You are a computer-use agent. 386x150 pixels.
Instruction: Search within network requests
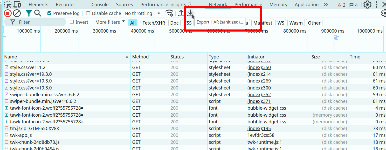[x=38, y=13]
